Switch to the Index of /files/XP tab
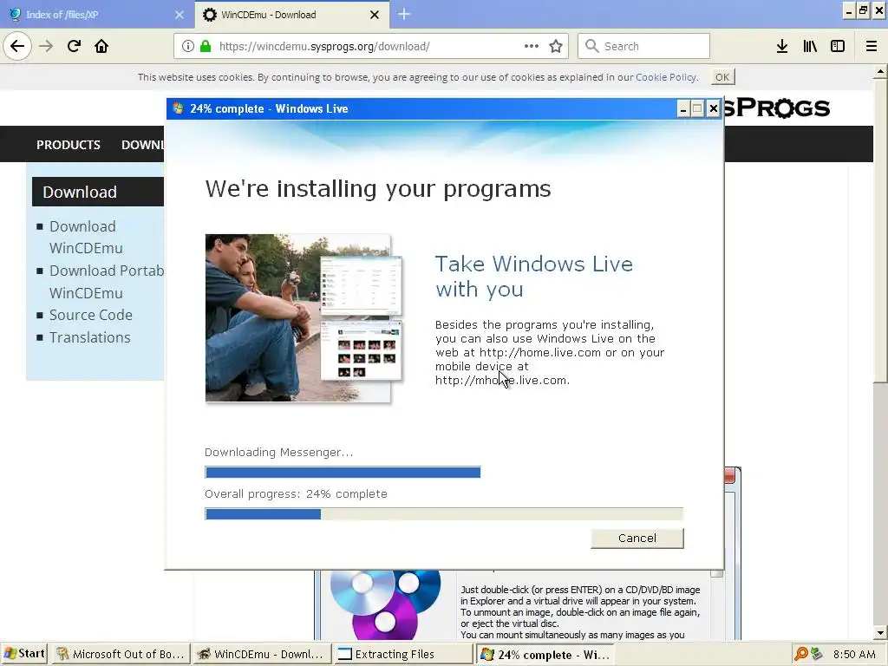This screenshot has height=666, width=888. pos(95,15)
